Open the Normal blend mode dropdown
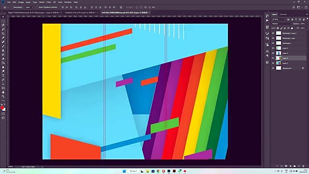The image size is (309, 174). click(281, 24)
